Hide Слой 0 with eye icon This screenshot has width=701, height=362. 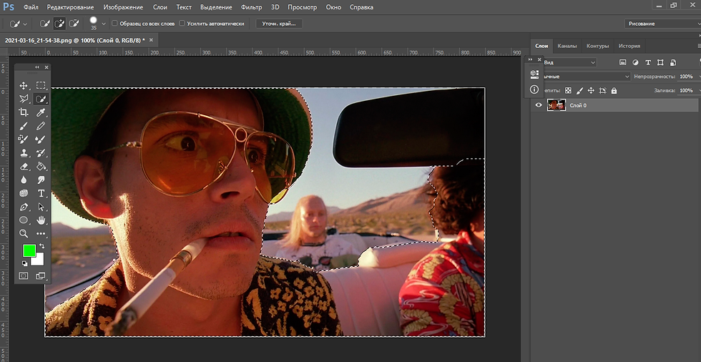click(x=538, y=105)
